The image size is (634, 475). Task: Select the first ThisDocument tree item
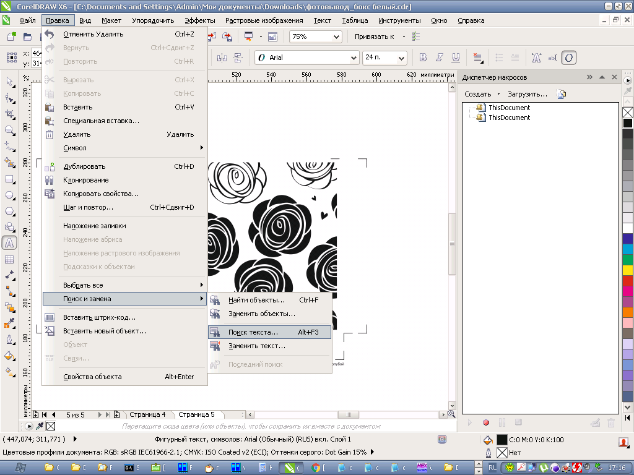pos(509,108)
